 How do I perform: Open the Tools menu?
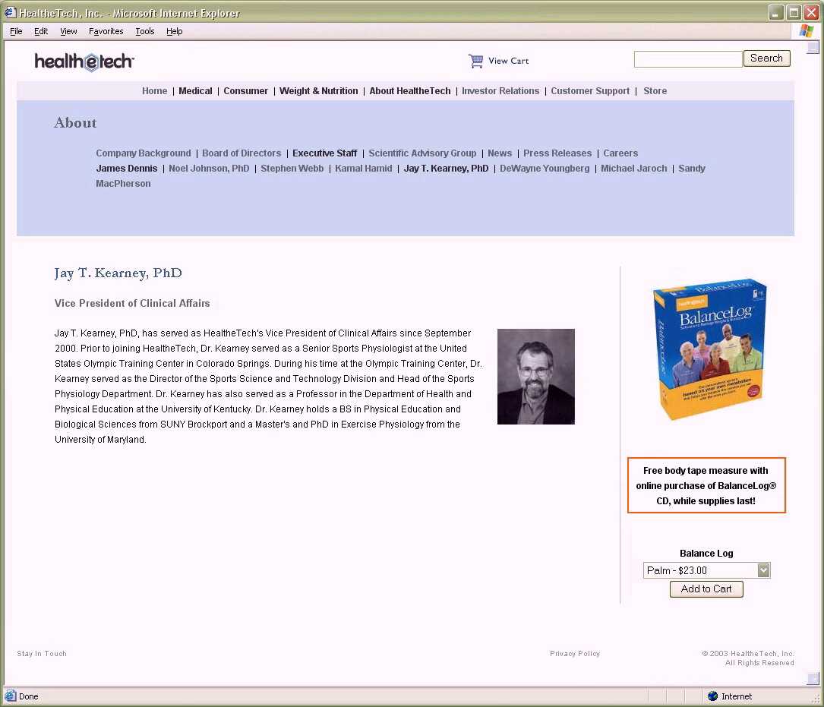(144, 31)
